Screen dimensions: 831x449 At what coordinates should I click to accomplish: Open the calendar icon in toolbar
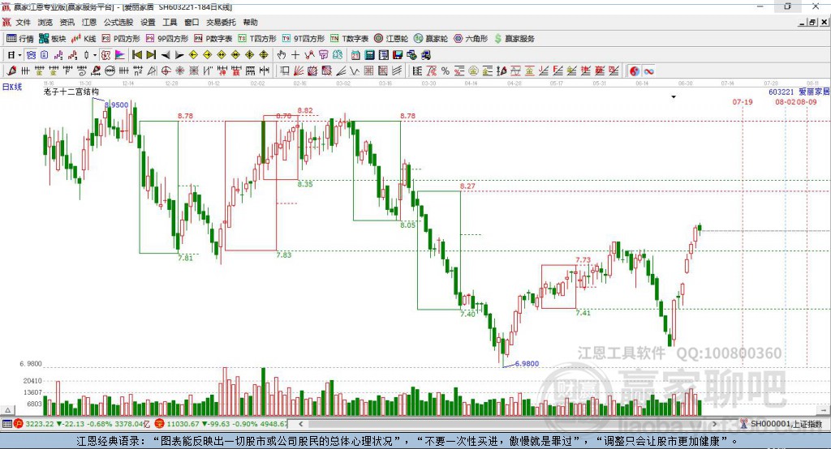tap(355, 55)
